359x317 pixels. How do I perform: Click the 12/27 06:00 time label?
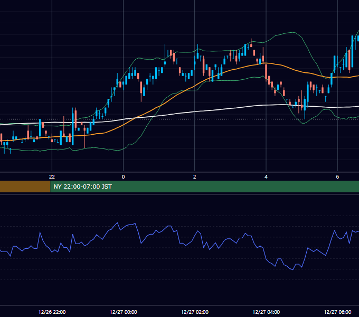[x=337, y=312]
